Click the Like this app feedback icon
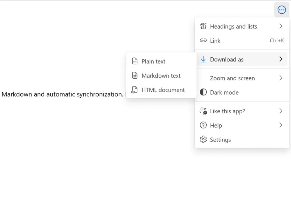Screen dimensions: 291x224 (203, 111)
